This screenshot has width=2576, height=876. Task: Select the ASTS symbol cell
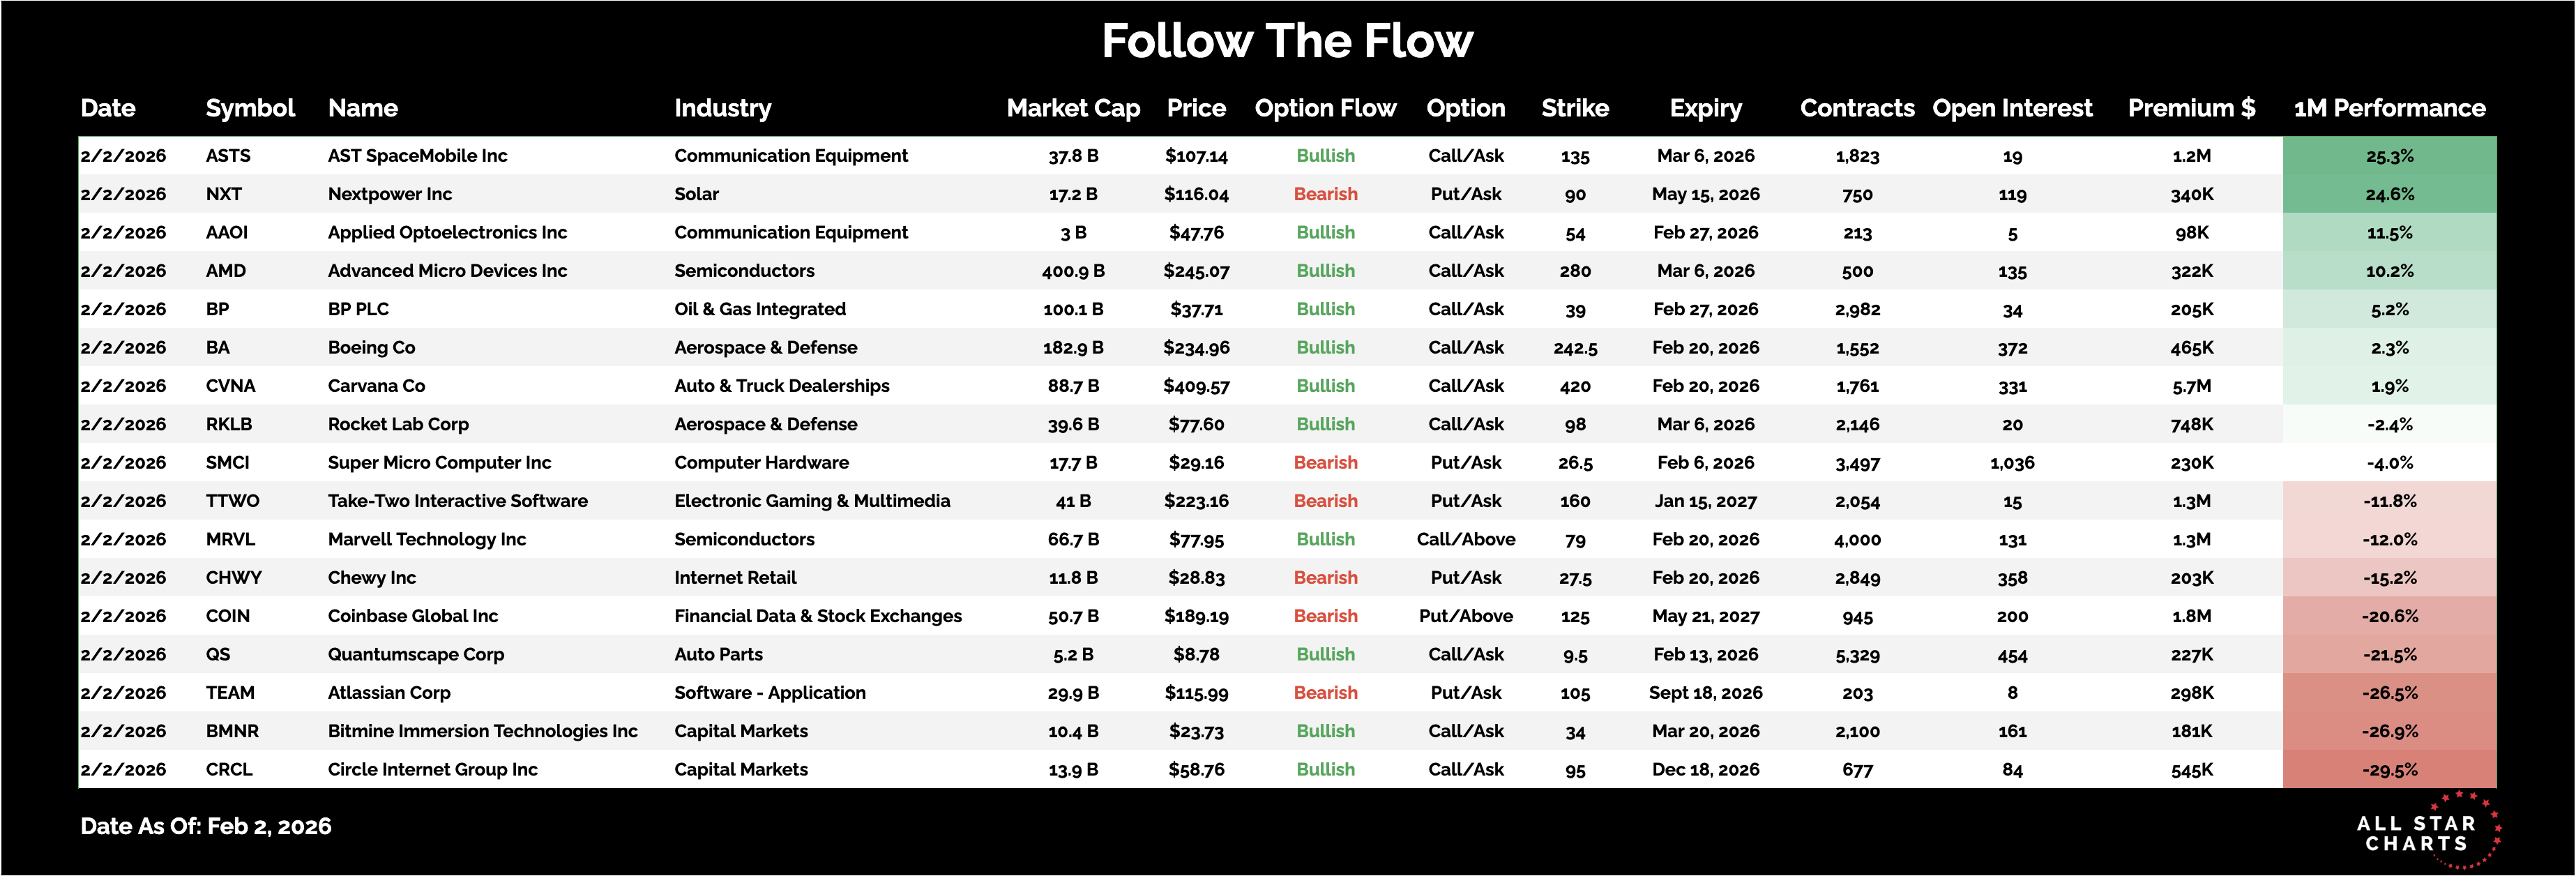click(228, 156)
